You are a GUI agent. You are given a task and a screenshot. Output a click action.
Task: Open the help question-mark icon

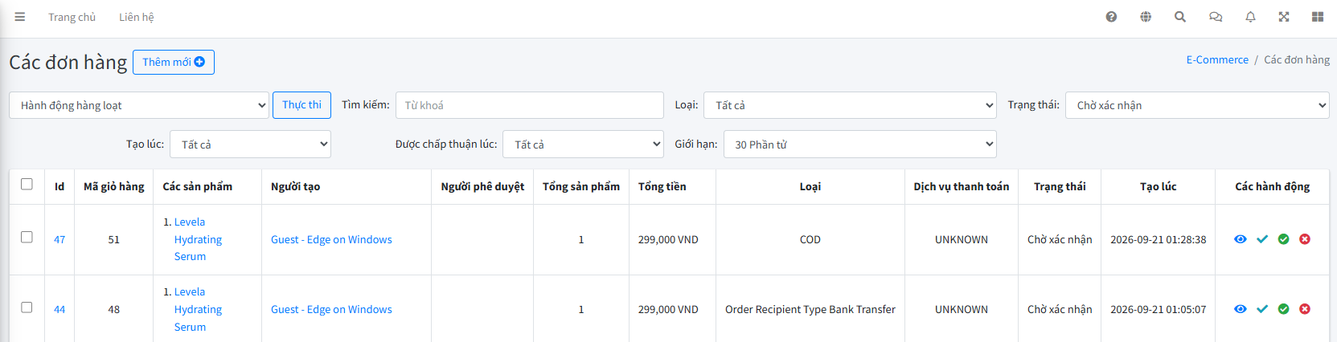click(1111, 17)
